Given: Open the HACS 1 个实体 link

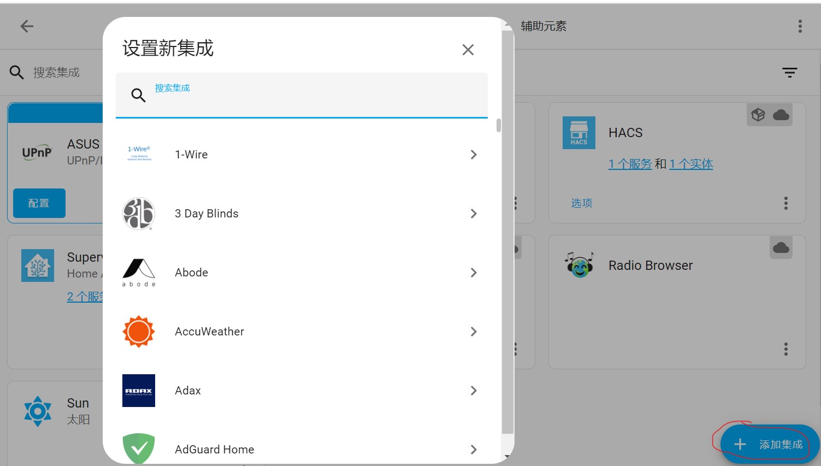Looking at the screenshot, I should [x=691, y=164].
